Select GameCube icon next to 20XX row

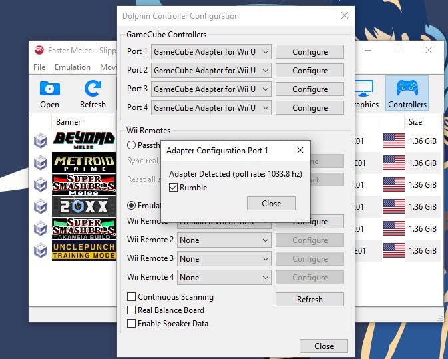click(x=41, y=206)
